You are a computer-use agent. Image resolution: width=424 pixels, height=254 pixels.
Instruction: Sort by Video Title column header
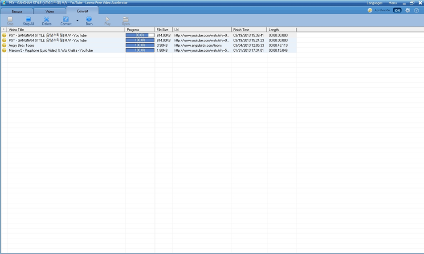click(66, 29)
